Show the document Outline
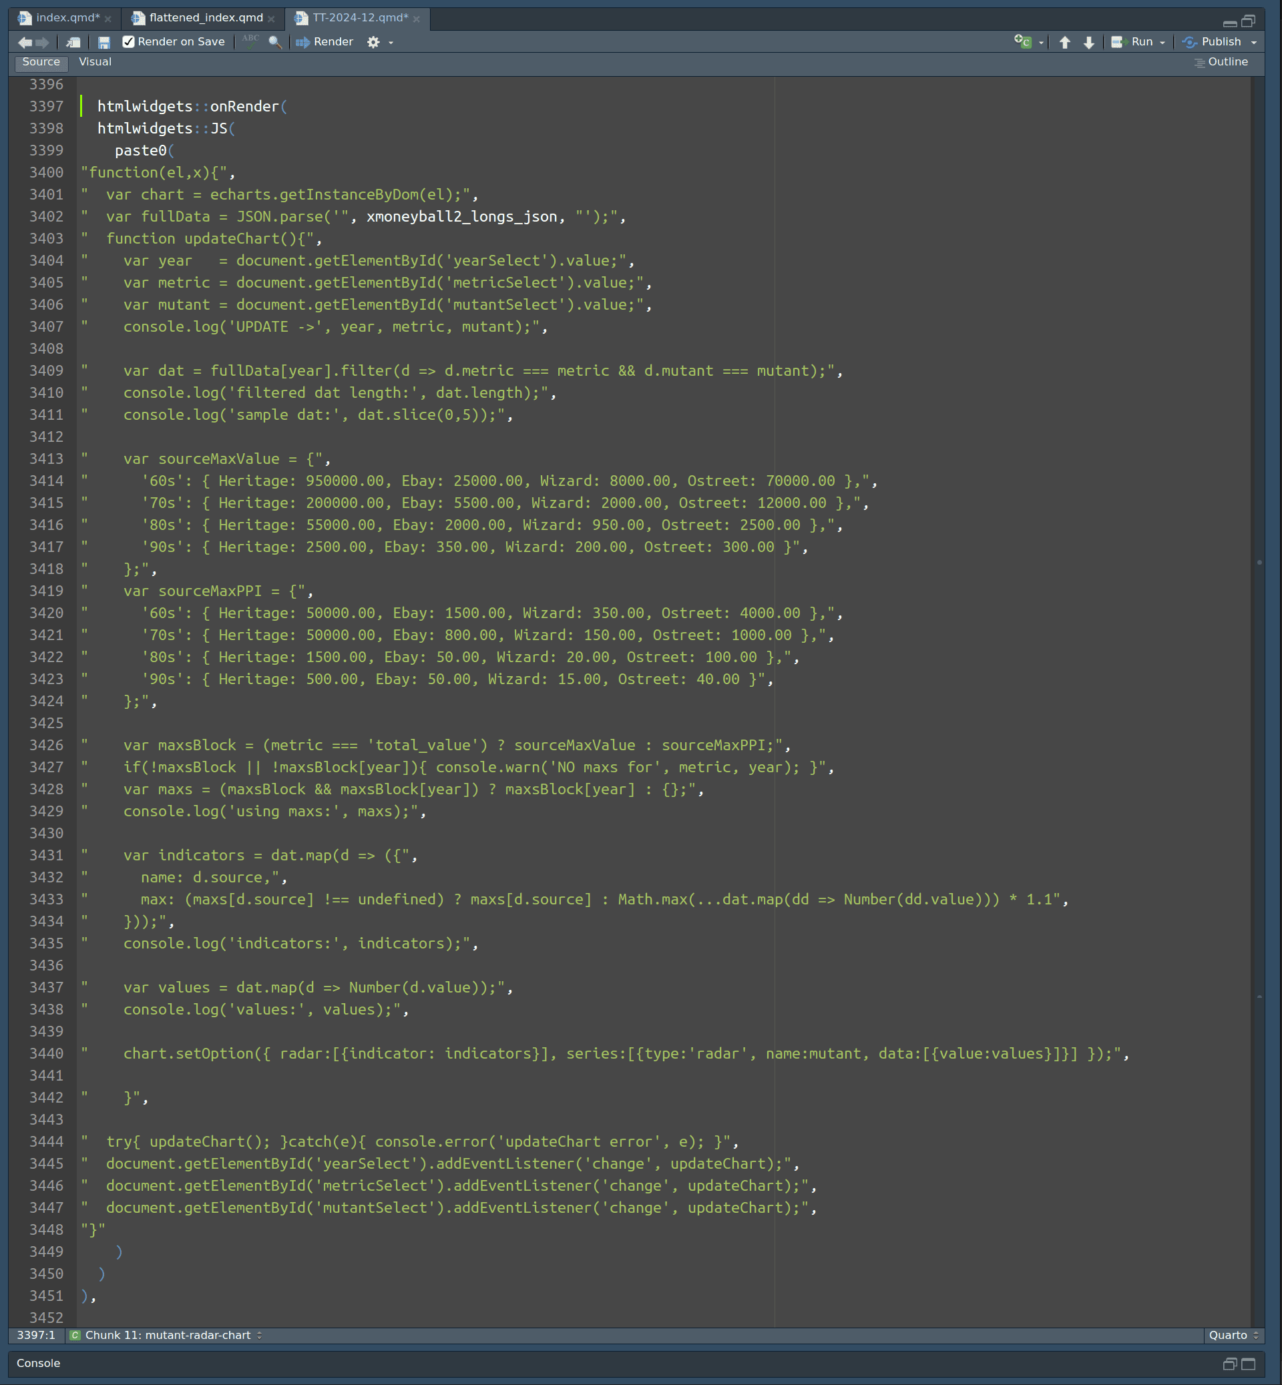 pyautogui.click(x=1221, y=61)
